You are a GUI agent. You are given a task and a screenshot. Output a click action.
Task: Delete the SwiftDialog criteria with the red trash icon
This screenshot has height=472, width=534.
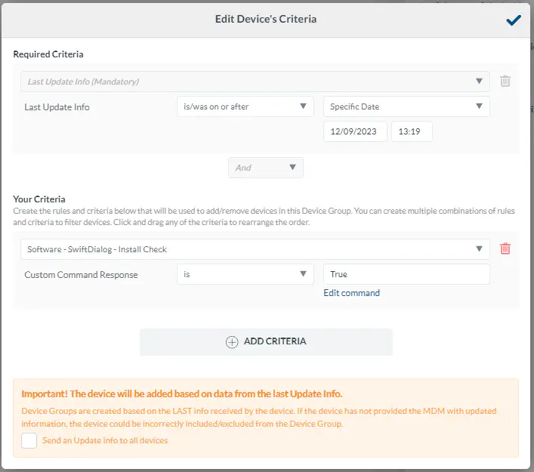(x=505, y=248)
